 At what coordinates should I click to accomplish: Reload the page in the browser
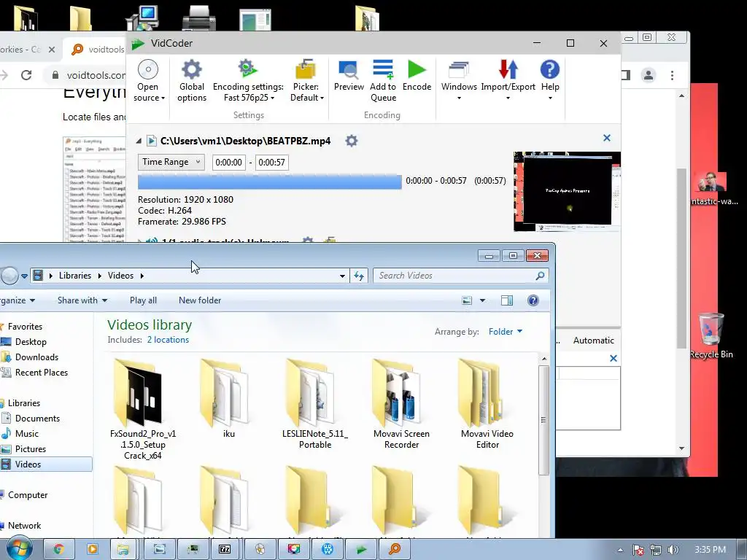coord(26,75)
